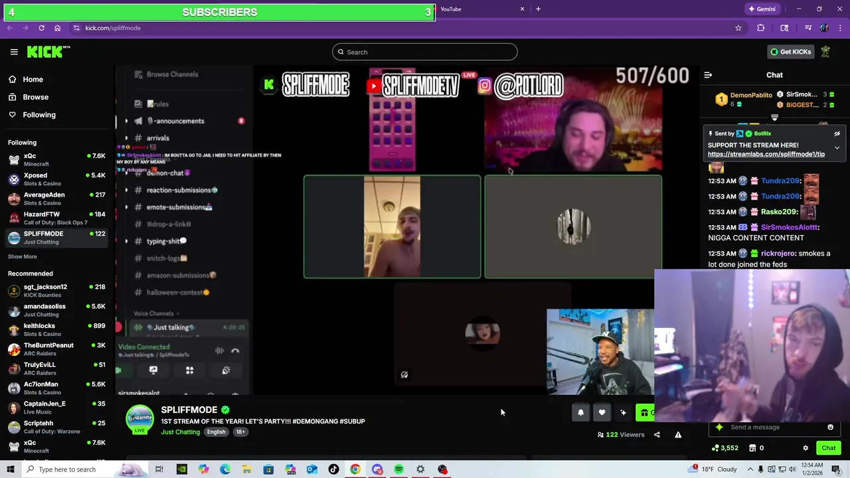Collapse the chat panel with arrow icon
Screen dimensions: 850x478
coord(708,75)
